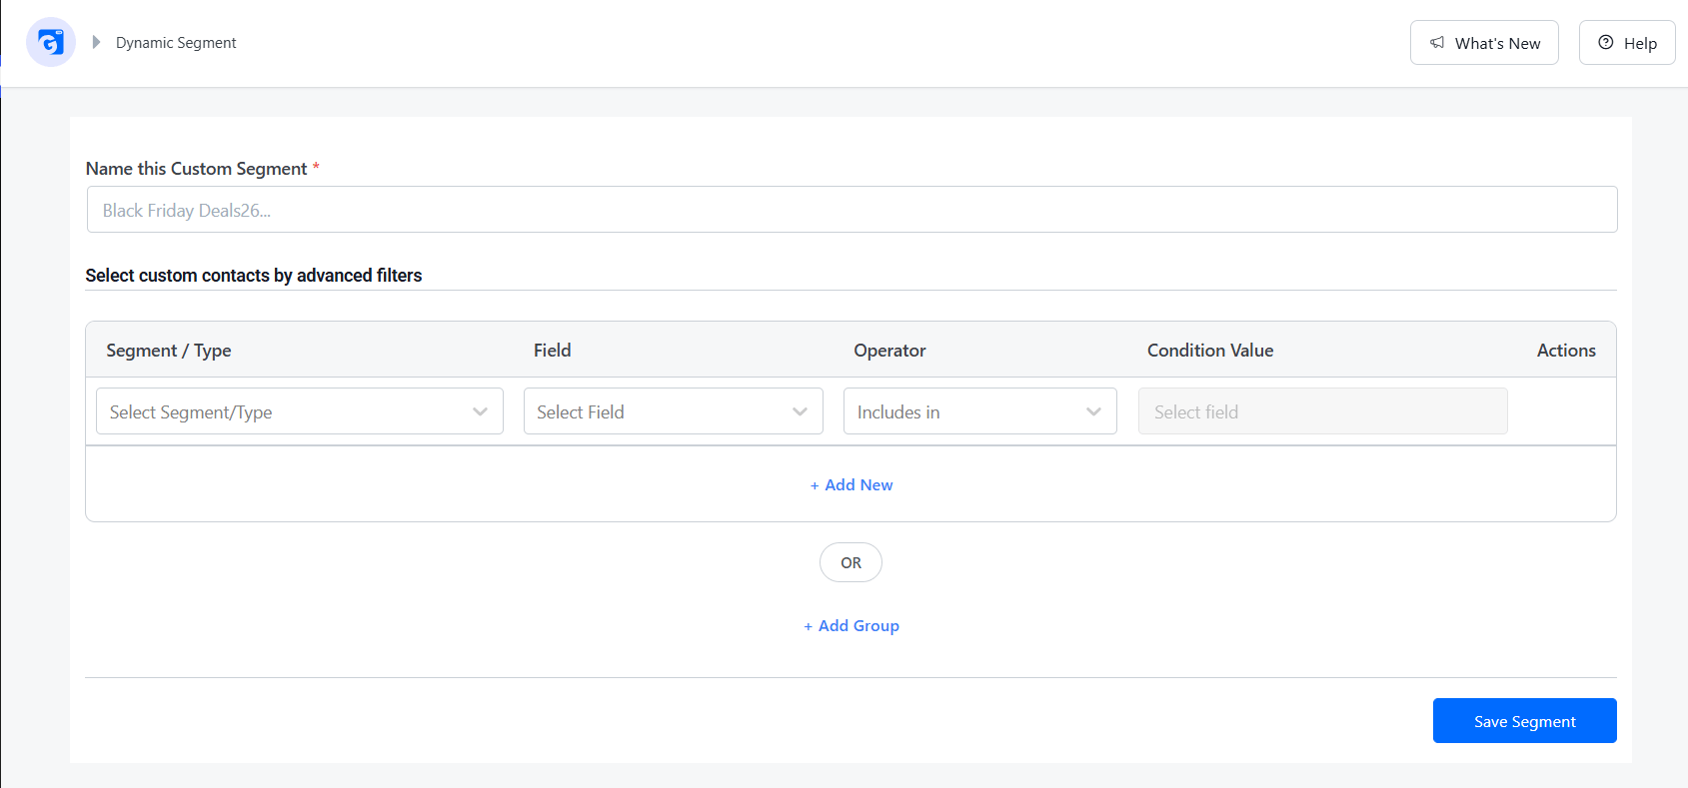The height and width of the screenshot is (788, 1688).
Task: Open the Select Field dropdown
Action: point(674,411)
